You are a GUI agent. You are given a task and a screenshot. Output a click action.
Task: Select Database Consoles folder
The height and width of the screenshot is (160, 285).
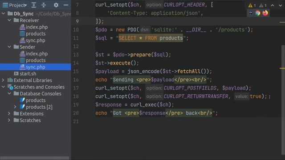pyautogui.click(x=41, y=94)
